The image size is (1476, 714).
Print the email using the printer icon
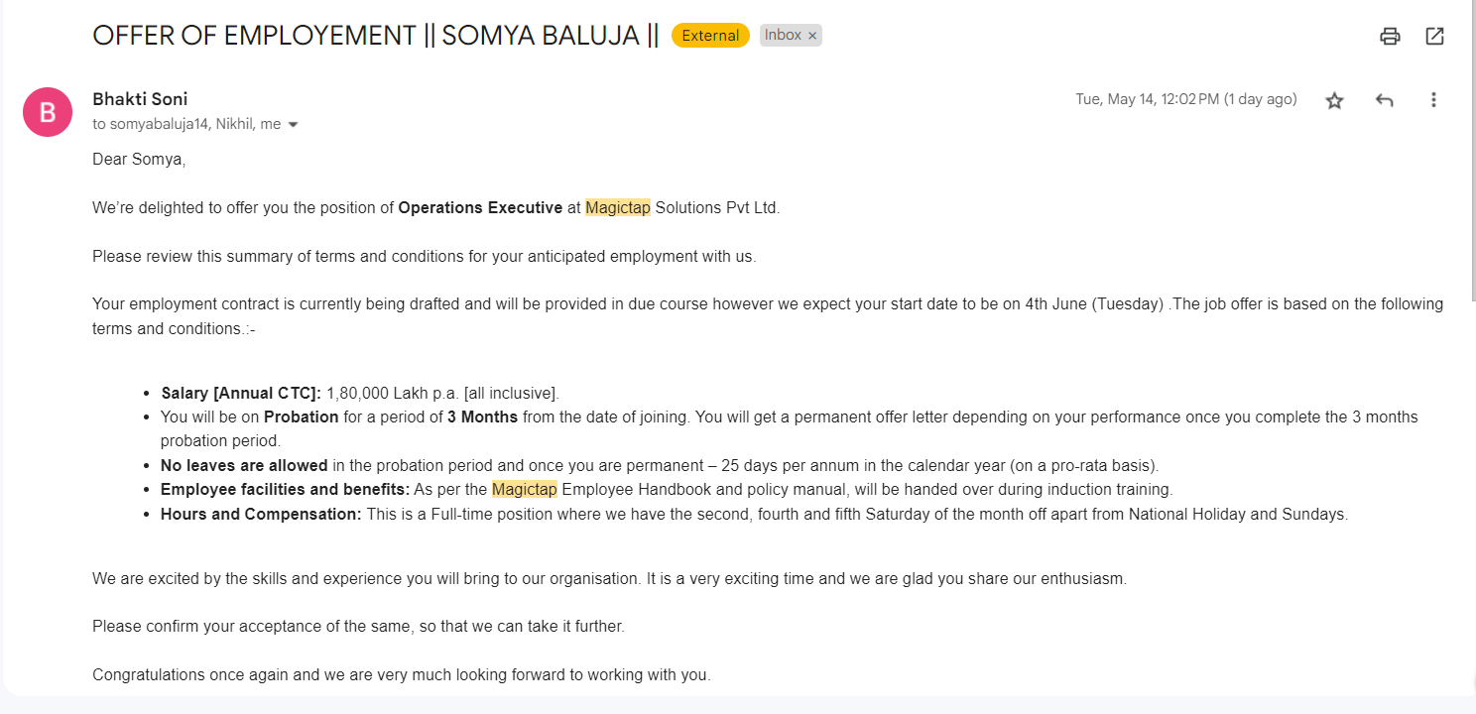coord(1390,37)
